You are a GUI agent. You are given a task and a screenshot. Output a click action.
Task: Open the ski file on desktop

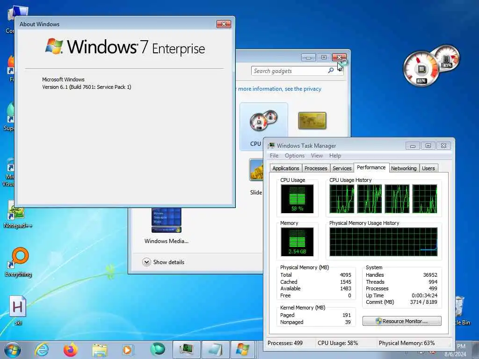(x=18, y=310)
